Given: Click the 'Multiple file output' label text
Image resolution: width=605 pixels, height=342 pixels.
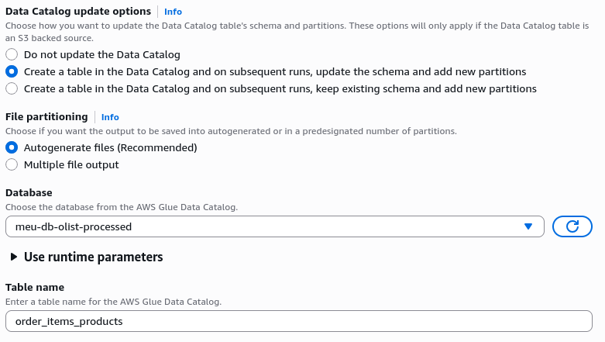Looking at the screenshot, I should point(71,164).
